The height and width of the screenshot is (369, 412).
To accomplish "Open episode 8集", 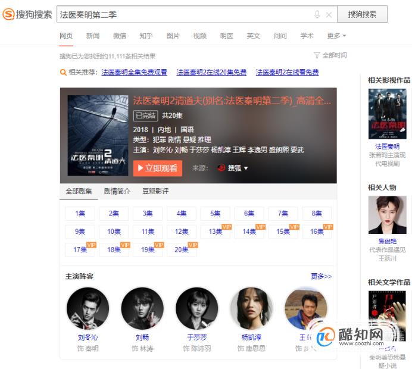I will click(317, 214).
